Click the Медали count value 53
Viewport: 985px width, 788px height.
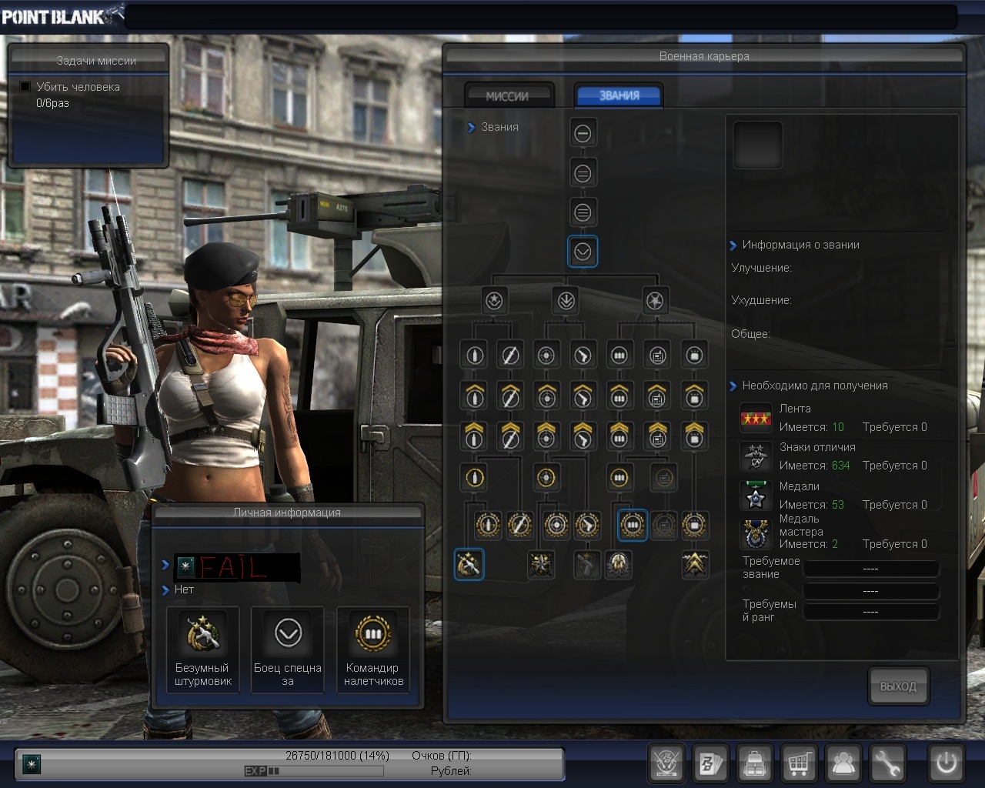point(838,505)
